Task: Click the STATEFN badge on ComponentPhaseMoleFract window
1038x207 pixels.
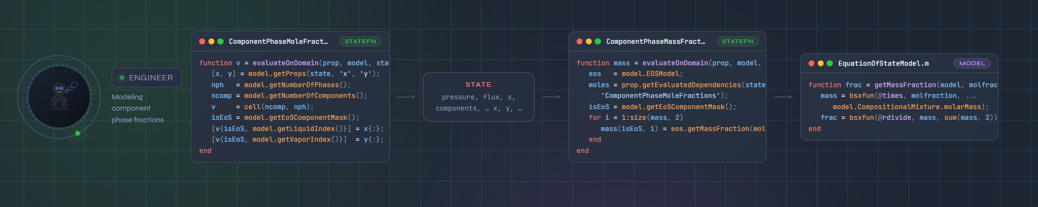Action: tap(360, 42)
